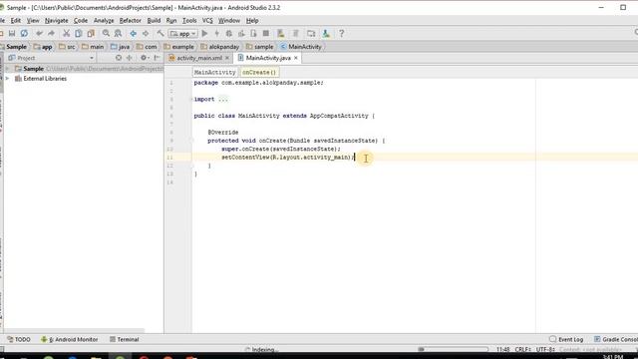Open the SDK Manager icon

coord(326,33)
